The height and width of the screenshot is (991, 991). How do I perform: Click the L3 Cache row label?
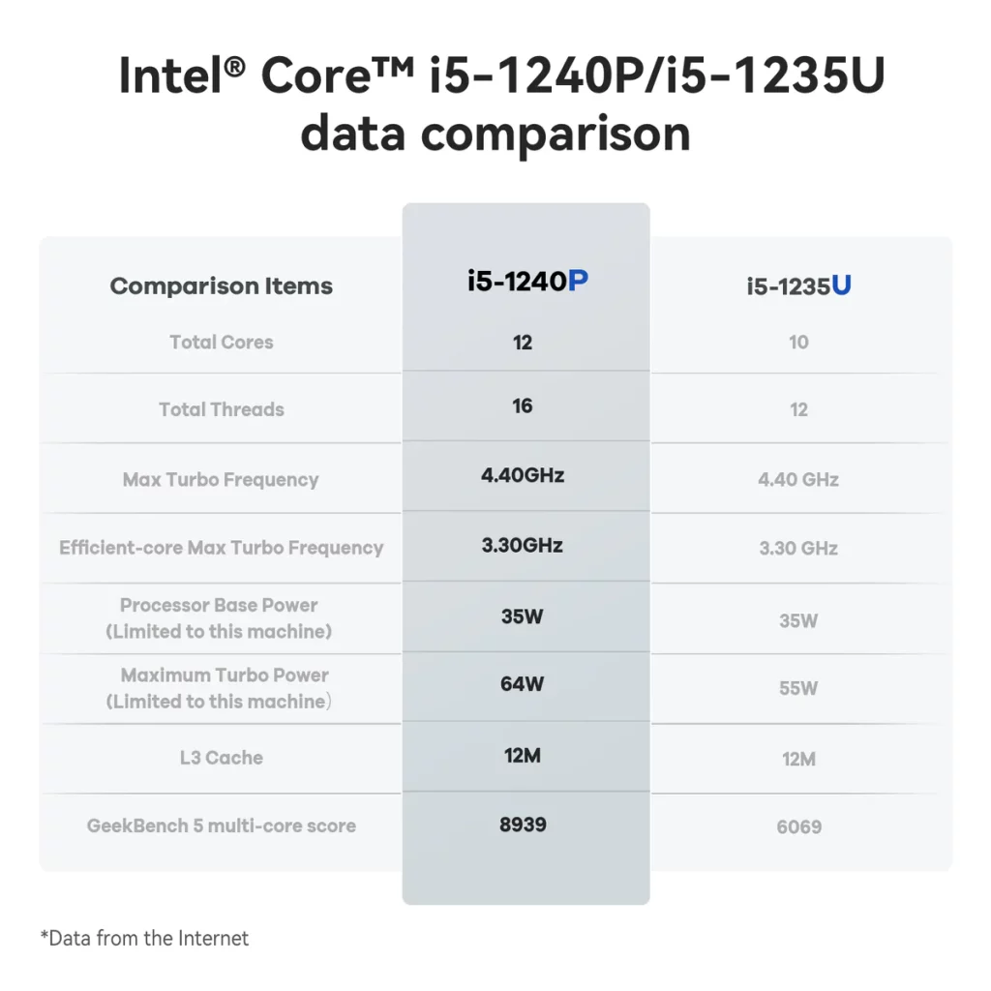click(x=222, y=757)
